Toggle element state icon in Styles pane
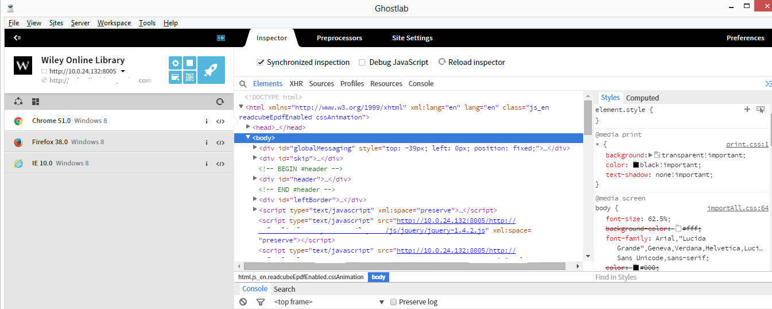Screen dimensions: 772x309 (761, 109)
